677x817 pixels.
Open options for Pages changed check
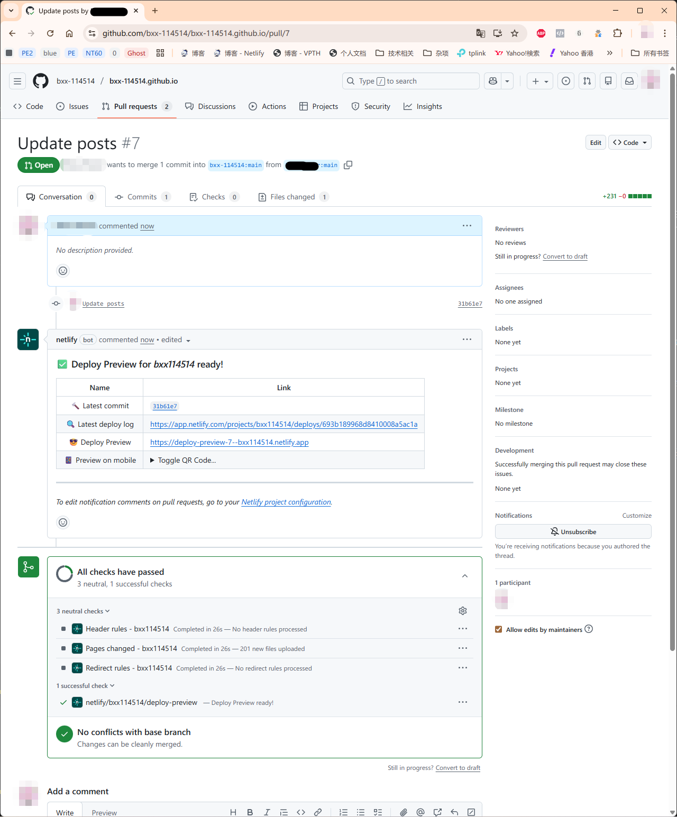pos(463,648)
